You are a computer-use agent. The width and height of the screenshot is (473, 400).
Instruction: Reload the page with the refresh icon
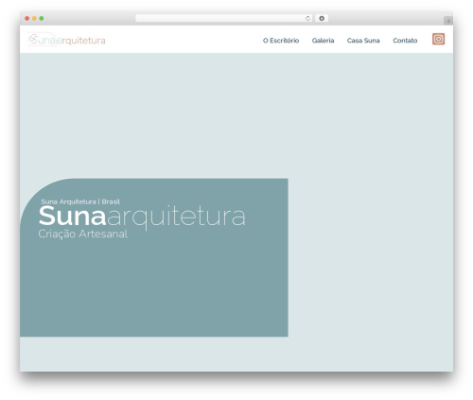(307, 19)
